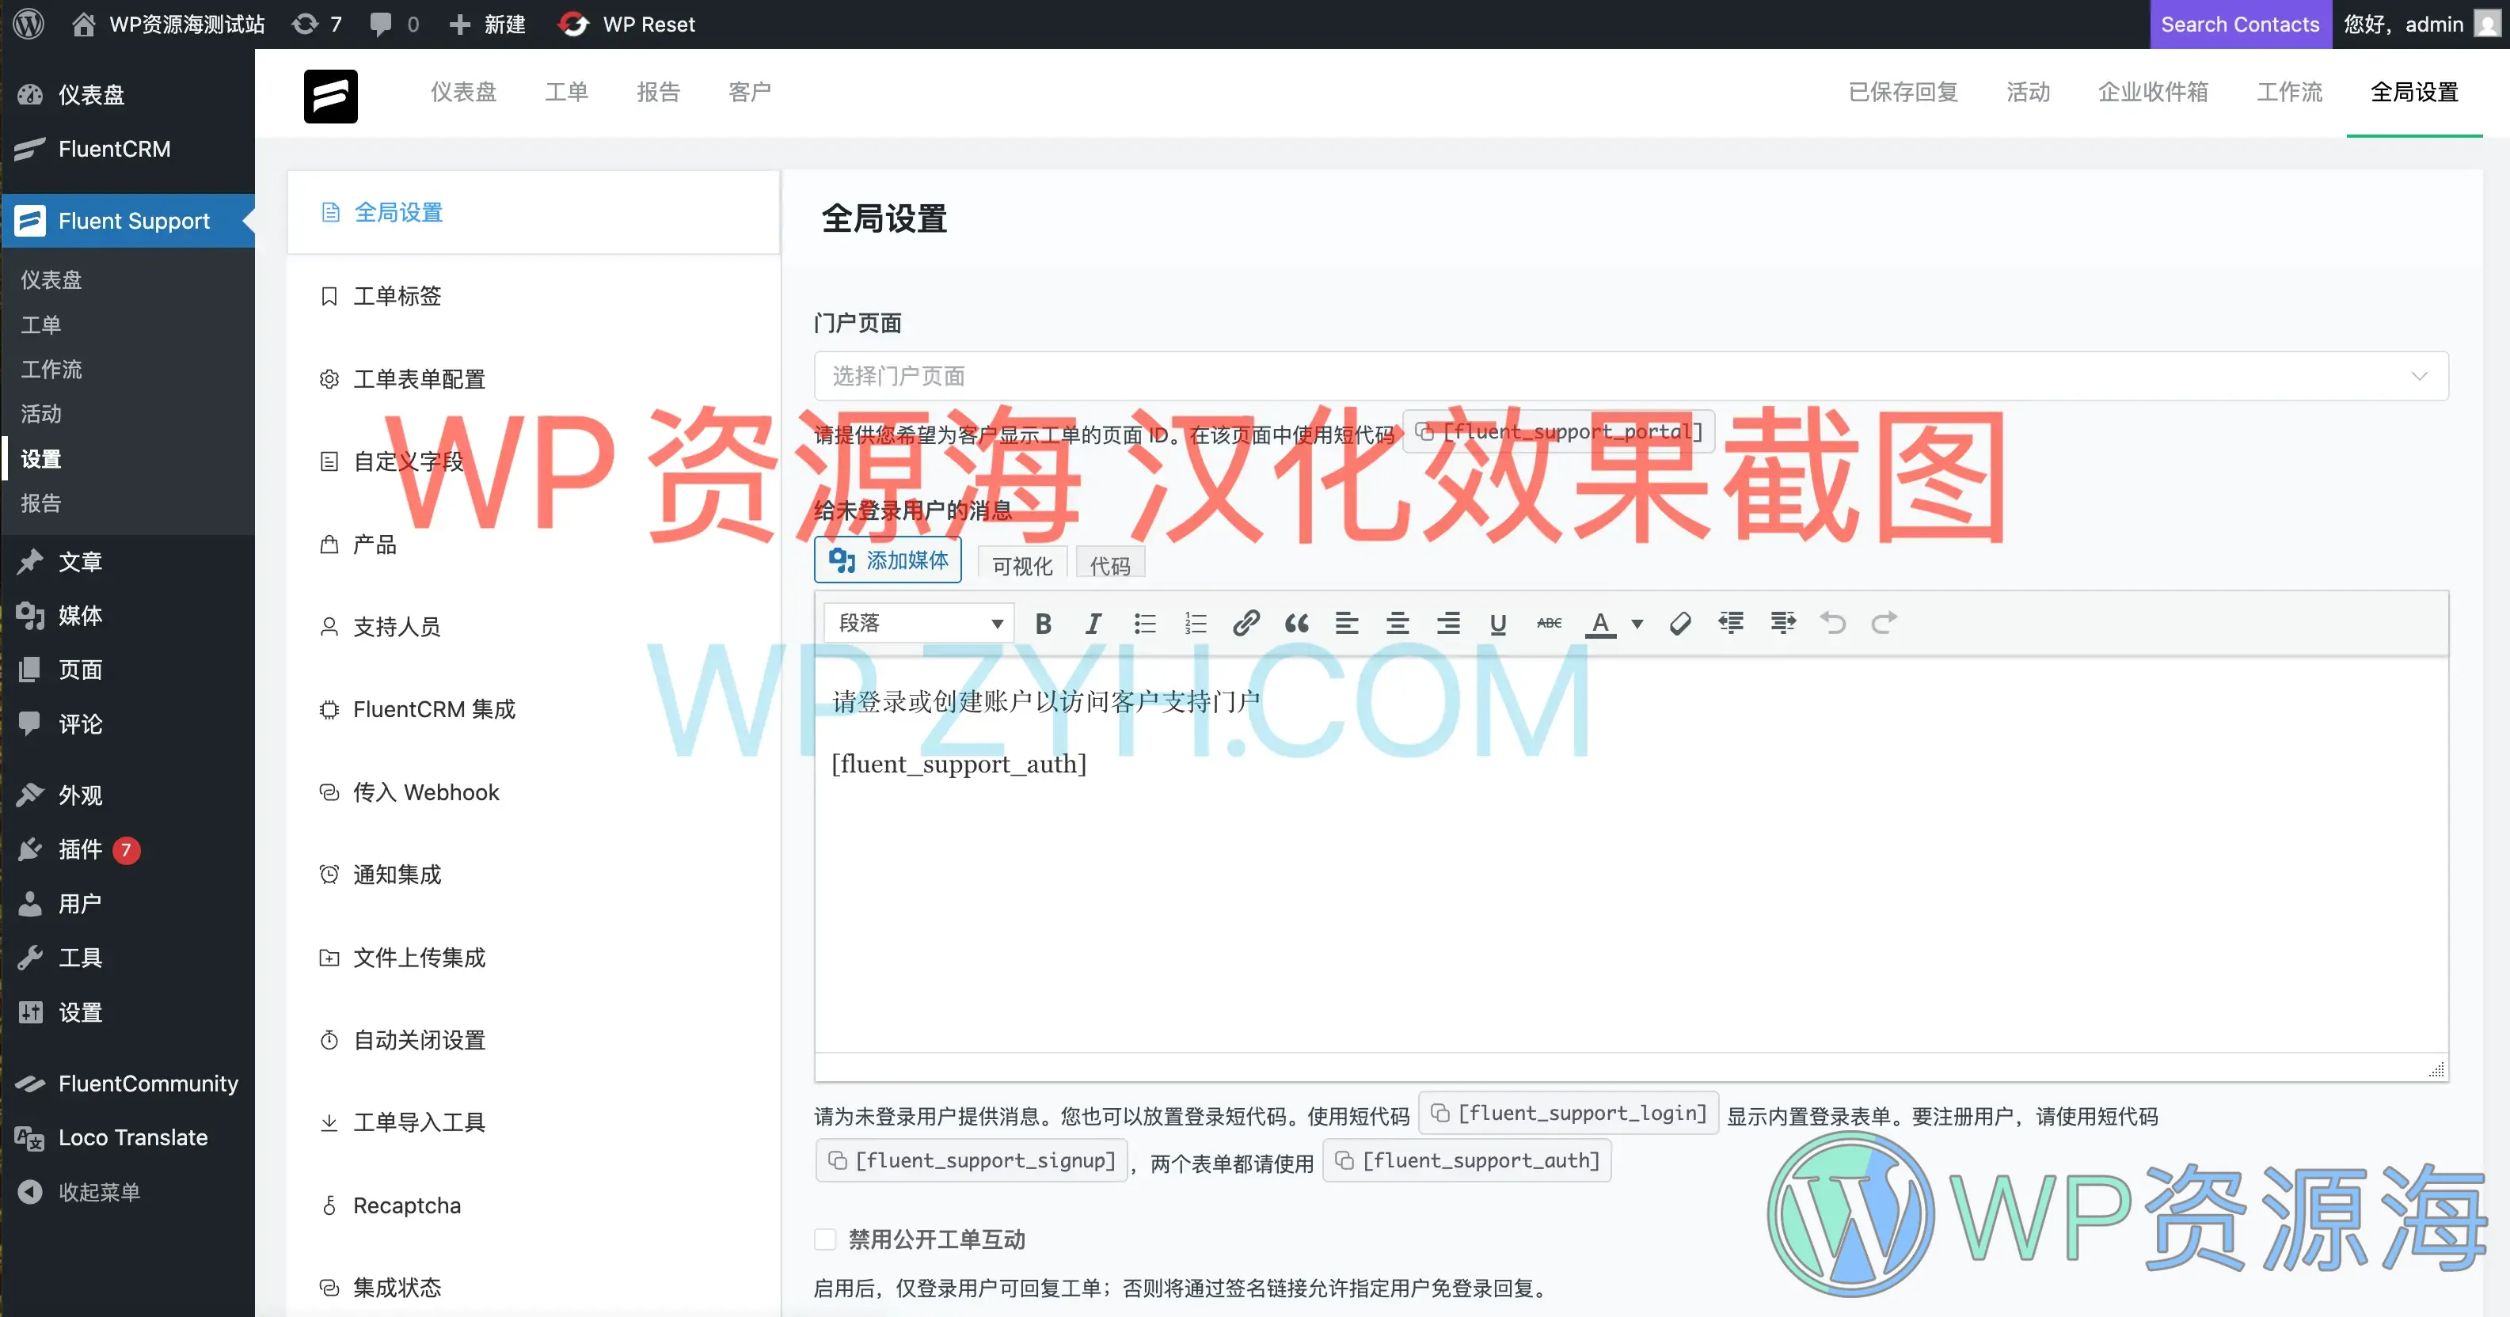
Task: Click the Bold formatting icon
Action: click(1043, 624)
